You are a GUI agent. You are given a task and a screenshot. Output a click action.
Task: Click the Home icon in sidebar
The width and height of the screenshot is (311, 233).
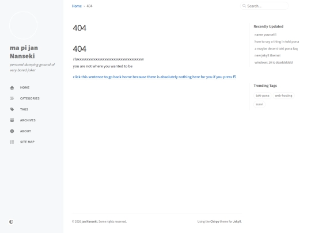point(12,87)
